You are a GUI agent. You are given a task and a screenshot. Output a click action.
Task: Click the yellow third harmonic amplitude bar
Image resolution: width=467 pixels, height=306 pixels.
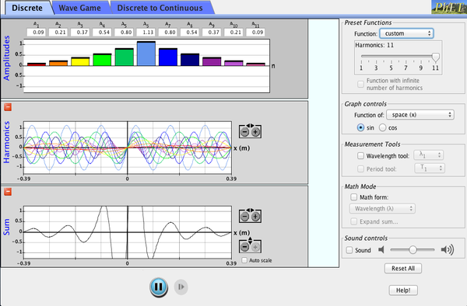(x=80, y=61)
